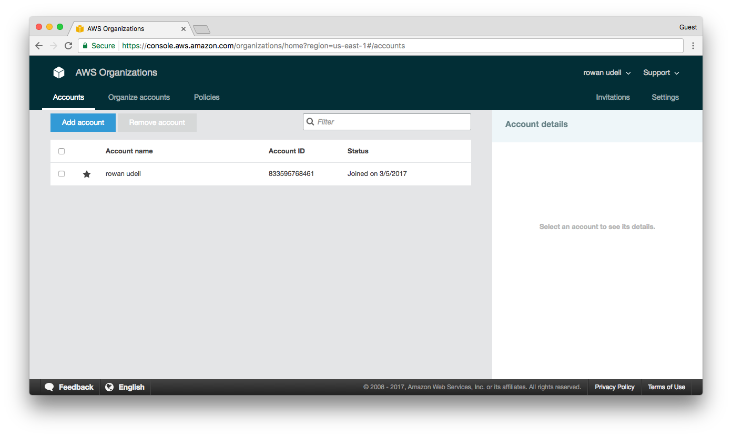Click the star icon beside rowan udell
Viewport: 732px width, 437px height.
(x=87, y=174)
